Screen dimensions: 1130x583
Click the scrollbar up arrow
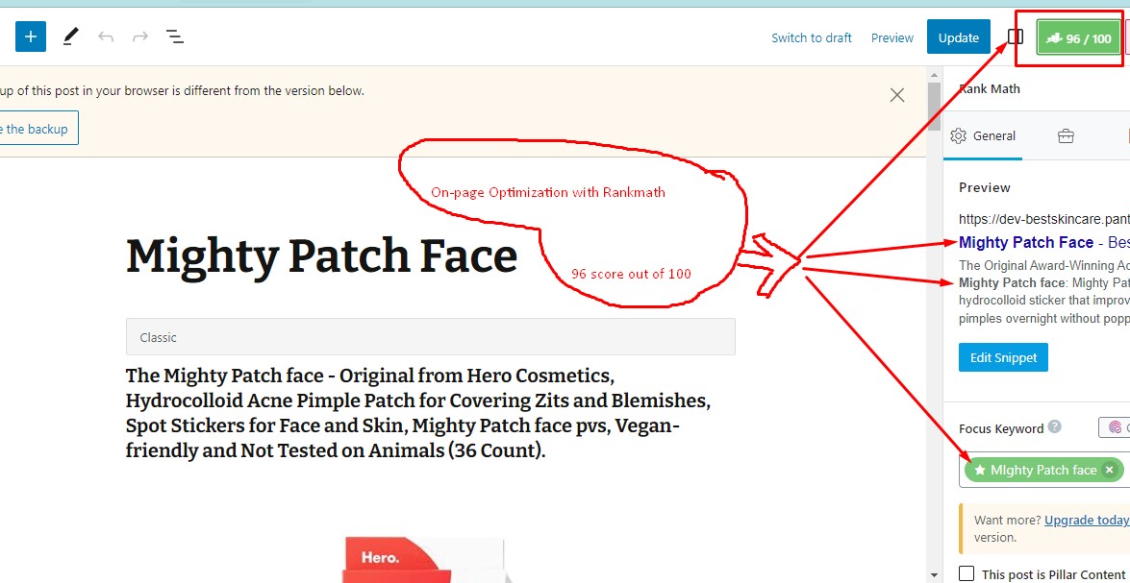click(934, 74)
